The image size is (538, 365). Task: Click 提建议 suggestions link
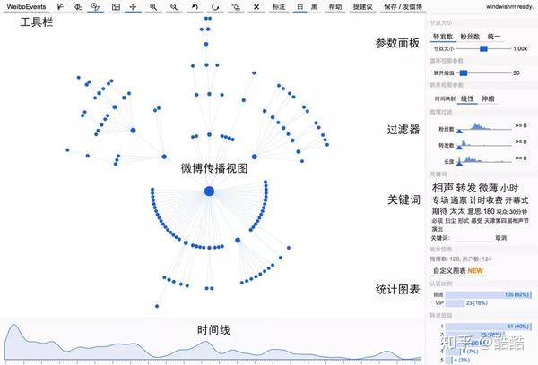tap(362, 6)
